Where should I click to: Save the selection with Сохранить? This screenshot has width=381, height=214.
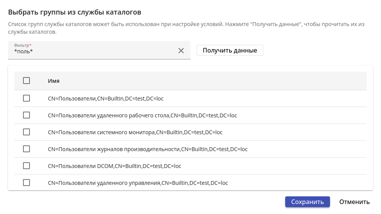tap(307, 202)
